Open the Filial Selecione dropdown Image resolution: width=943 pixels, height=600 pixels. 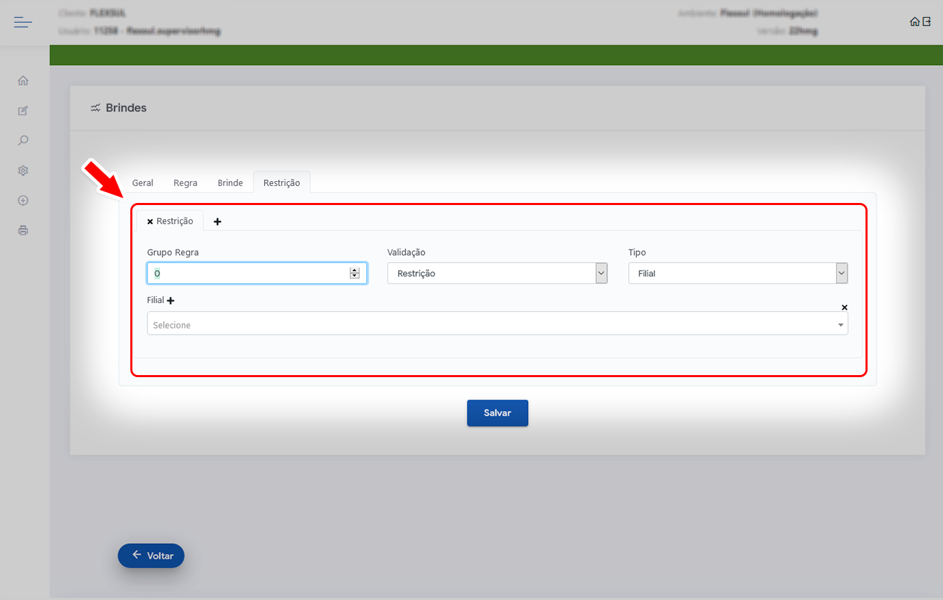click(497, 324)
